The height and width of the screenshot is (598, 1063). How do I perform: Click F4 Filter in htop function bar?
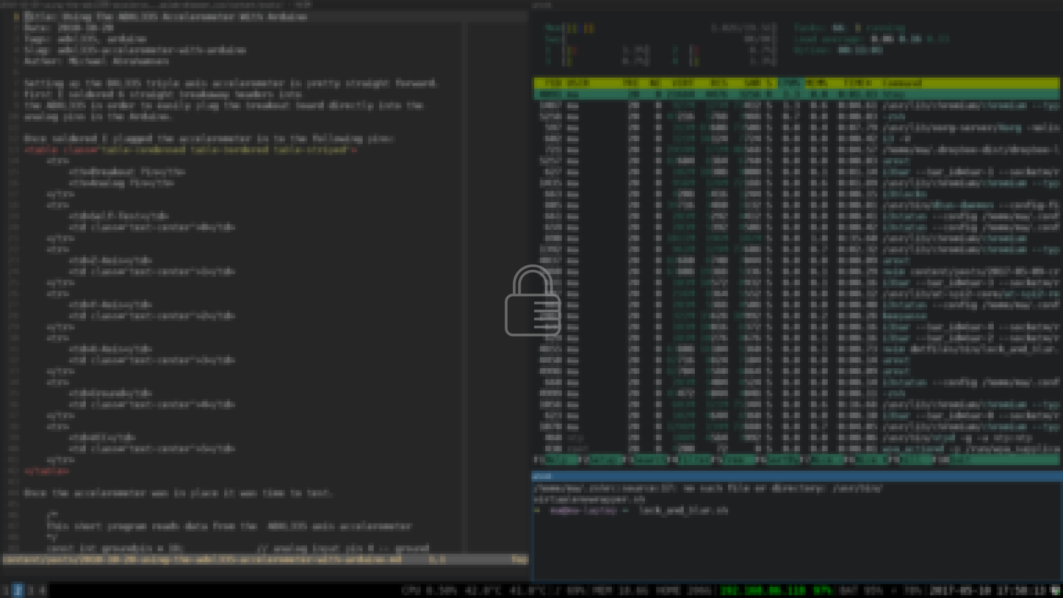[x=688, y=460]
